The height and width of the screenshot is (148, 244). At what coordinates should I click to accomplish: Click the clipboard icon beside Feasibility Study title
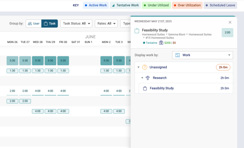pyautogui.click(x=137, y=31)
